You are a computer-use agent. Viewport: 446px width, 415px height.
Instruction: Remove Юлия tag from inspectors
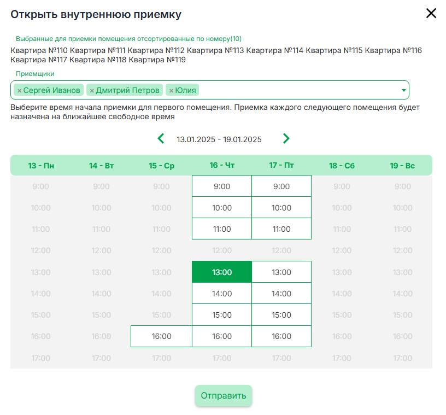coord(171,91)
